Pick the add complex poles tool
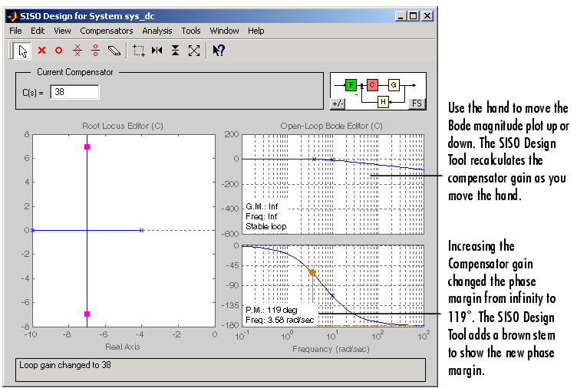 [x=77, y=51]
